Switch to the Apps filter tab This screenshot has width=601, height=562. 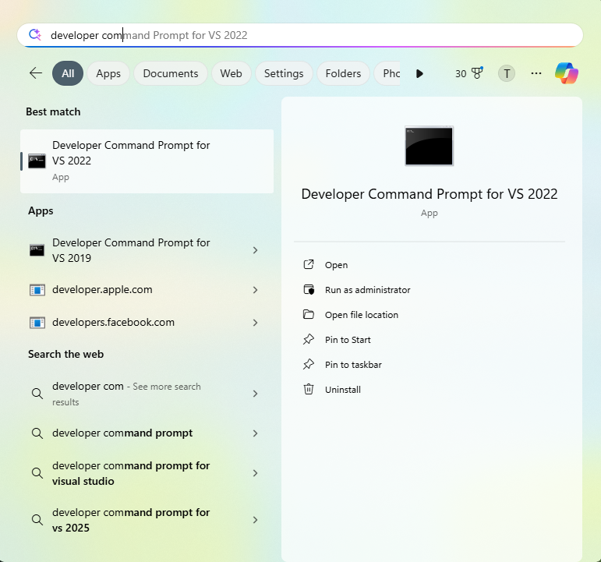(x=108, y=73)
